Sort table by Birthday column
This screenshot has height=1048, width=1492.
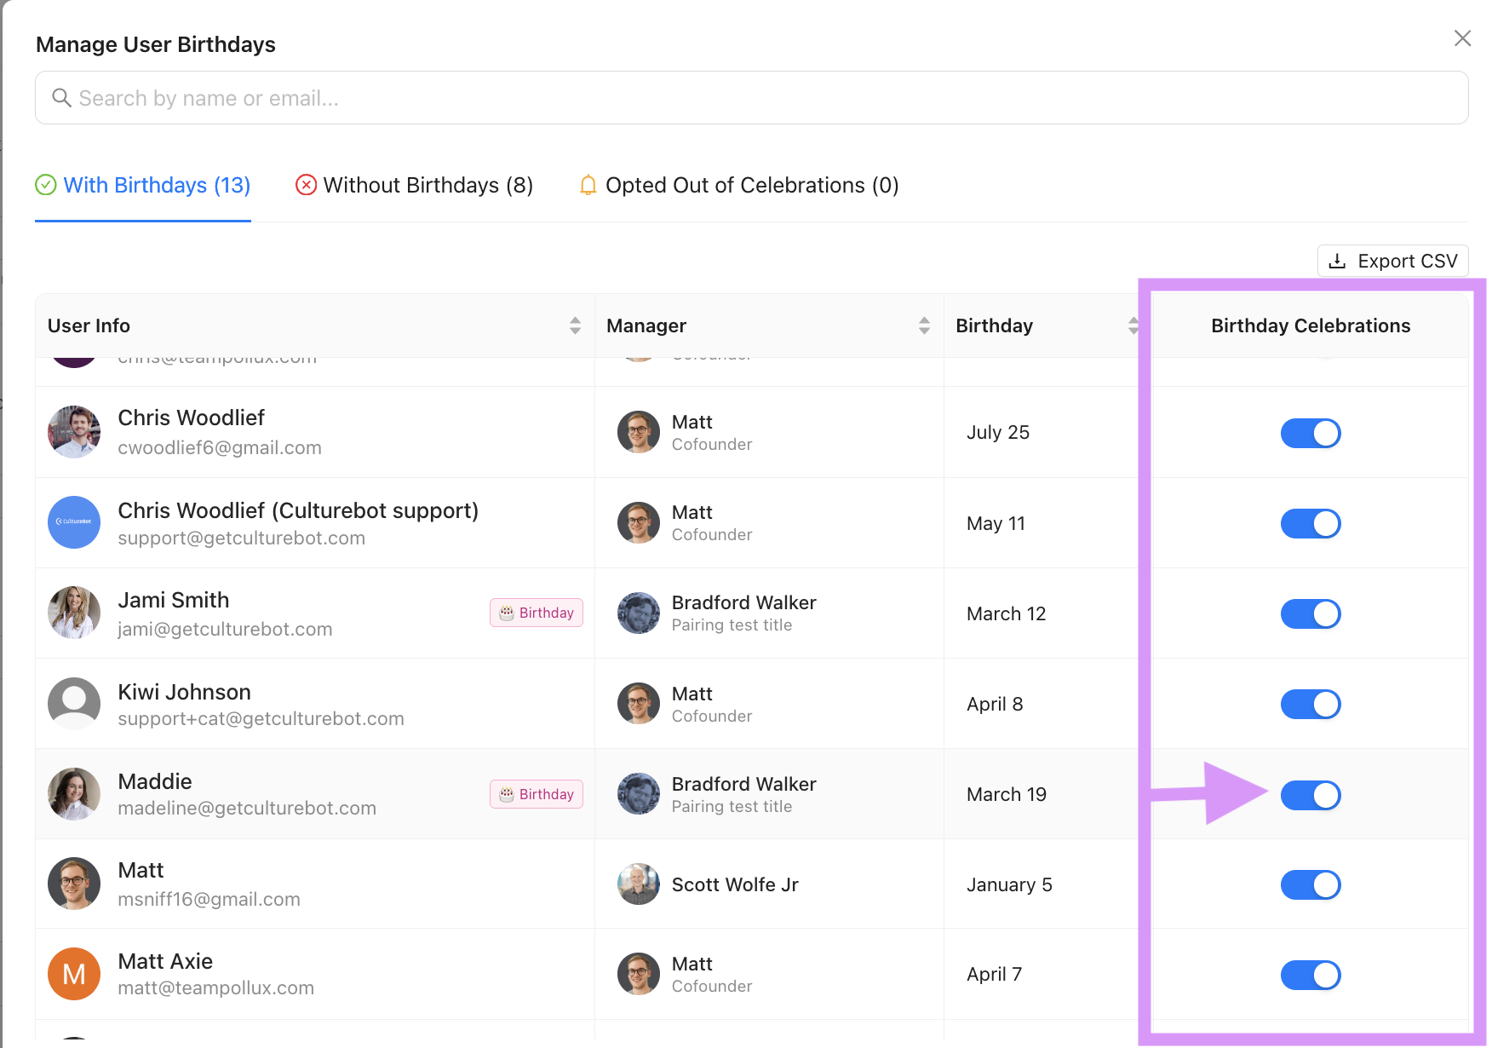(x=1133, y=325)
